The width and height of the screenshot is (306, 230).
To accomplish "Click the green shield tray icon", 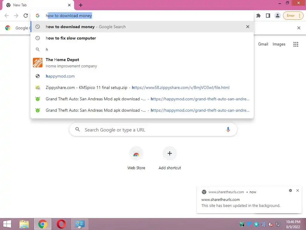I will coord(242,224).
